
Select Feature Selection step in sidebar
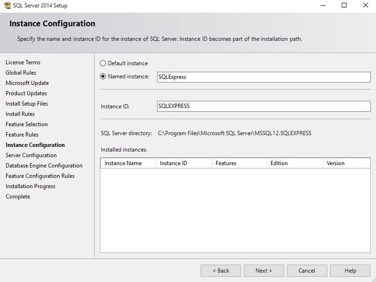pos(27,124)
